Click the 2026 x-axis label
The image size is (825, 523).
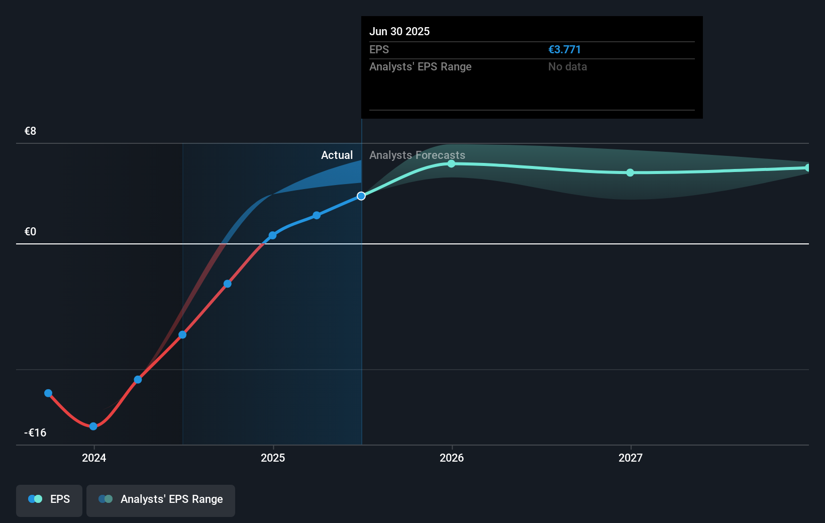(x=452, y=458)
